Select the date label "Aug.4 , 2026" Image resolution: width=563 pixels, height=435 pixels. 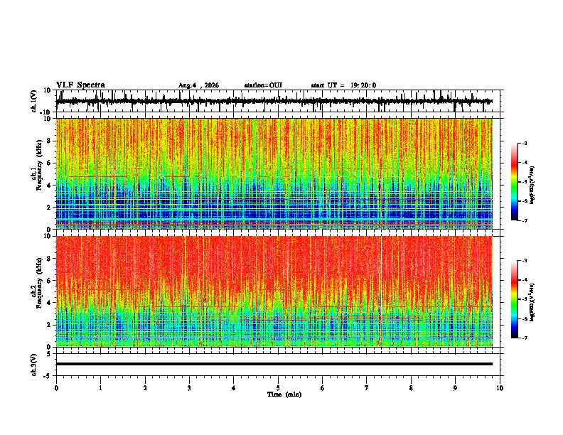point(198,85)
